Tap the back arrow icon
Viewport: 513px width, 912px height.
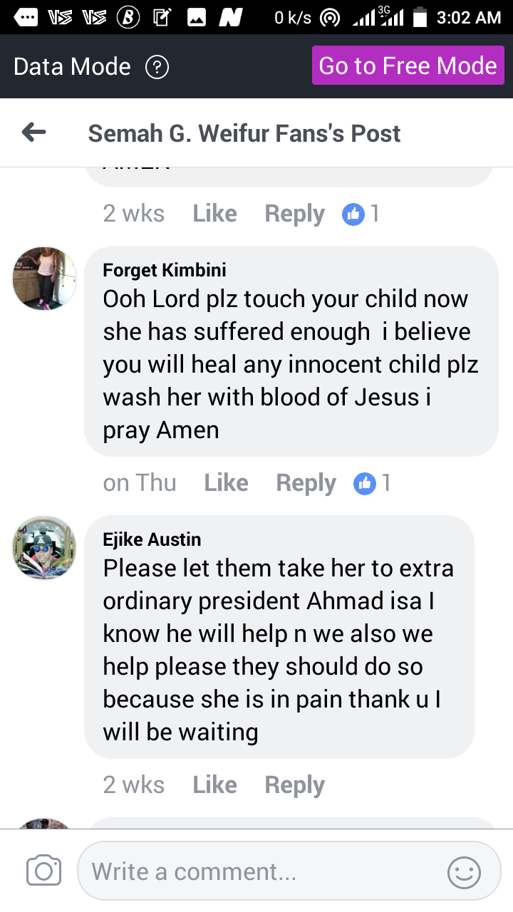click(34, 133)
